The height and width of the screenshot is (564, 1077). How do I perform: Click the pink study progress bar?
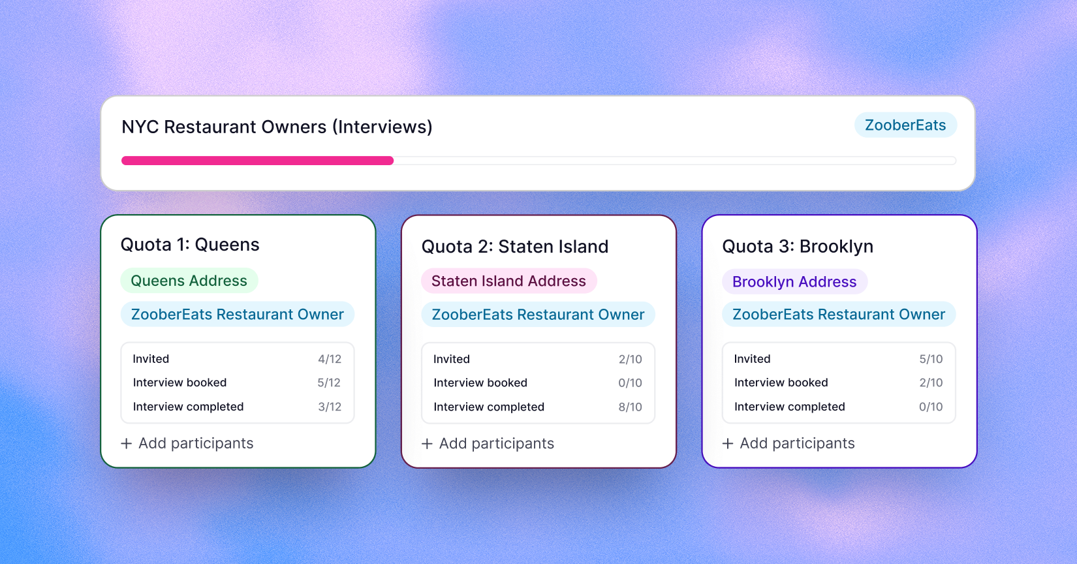pyautogui.click(x=258, y=161)
